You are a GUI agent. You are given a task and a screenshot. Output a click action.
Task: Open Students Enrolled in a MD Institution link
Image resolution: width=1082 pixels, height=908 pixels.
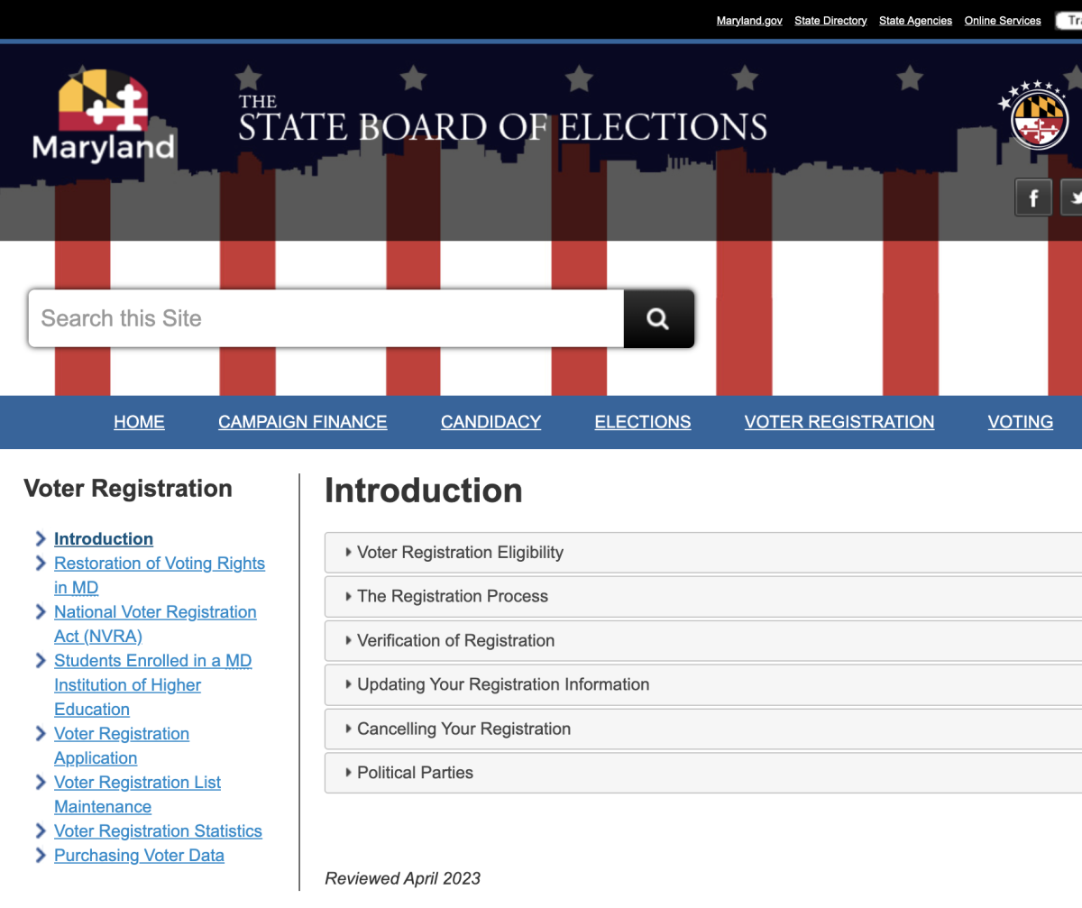pyautogui.click(x=153, y=685)
